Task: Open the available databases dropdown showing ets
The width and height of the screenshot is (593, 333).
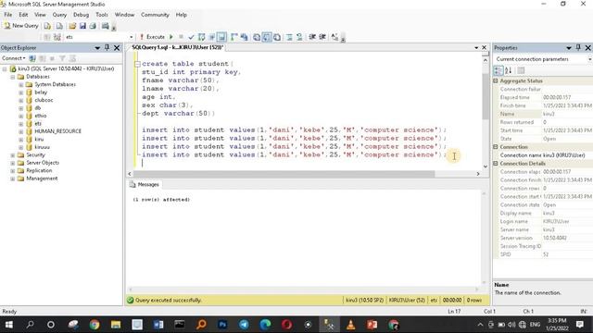Action: tap(132, 37)
